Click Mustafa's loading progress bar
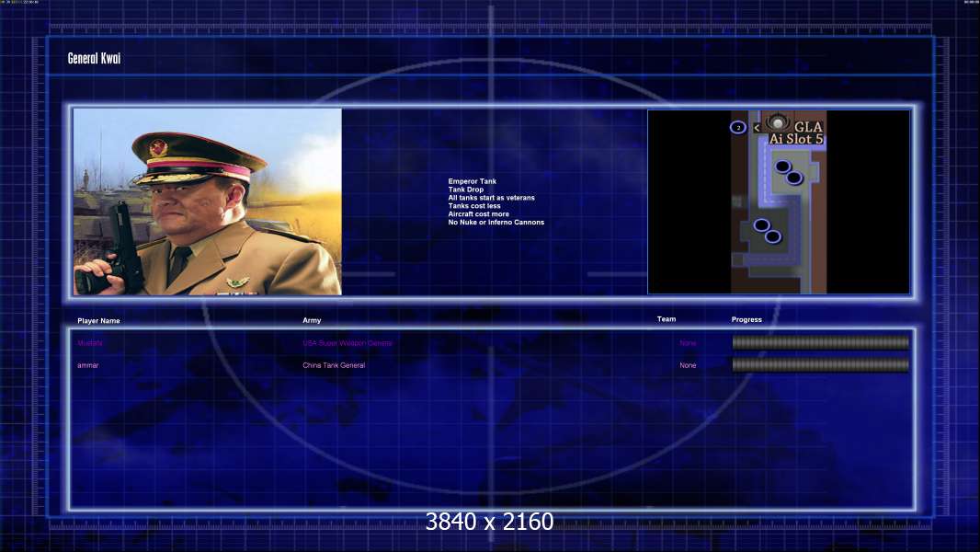The height and width of the screenshot is (552, 980). tap(821, 342)
